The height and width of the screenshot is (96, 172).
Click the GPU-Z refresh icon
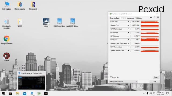(x=155, y=17)
